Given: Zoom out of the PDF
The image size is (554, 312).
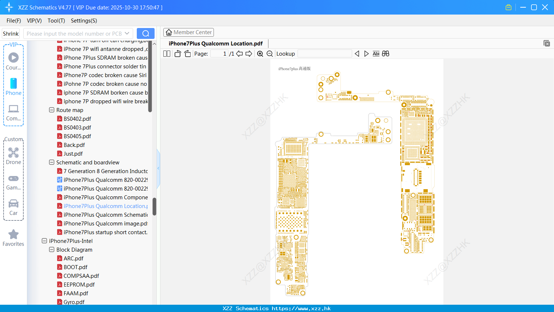Looking at the screenshot, I should click(270, 54).
